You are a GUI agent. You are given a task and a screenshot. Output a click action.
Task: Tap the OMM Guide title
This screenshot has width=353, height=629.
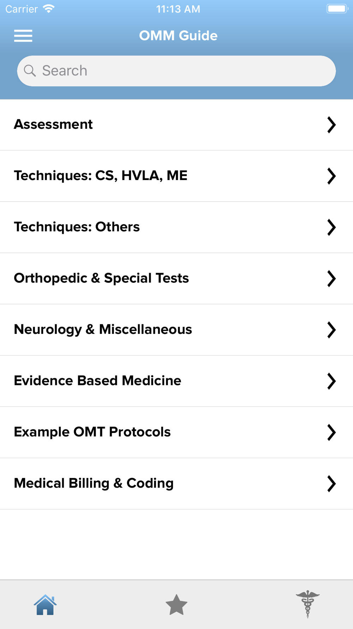tap(178, 36)
